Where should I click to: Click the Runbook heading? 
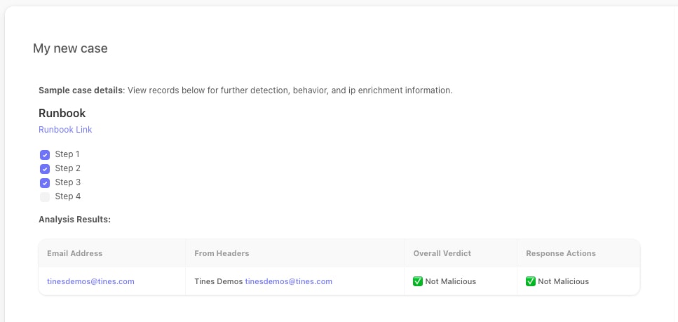(x=62, y=113)
